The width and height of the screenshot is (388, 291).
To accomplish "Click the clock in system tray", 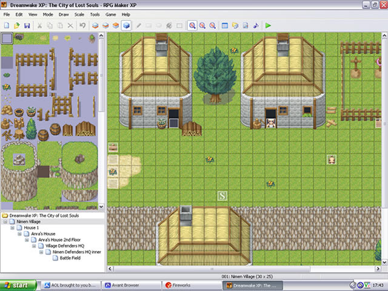I will (378, 286).
